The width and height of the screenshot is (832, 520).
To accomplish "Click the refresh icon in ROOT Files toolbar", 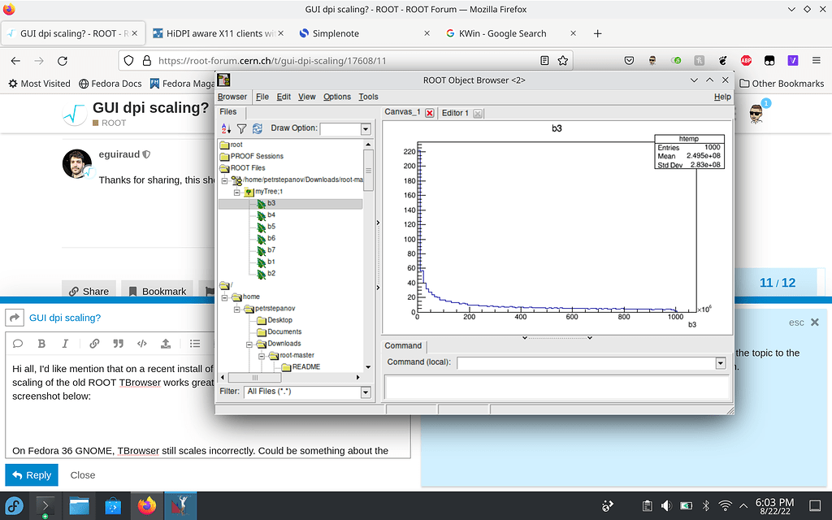I will tap(258, 128).
